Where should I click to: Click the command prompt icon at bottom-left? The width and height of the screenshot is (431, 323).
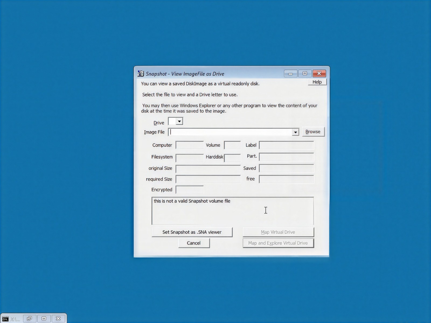click(x=5, y=319)
